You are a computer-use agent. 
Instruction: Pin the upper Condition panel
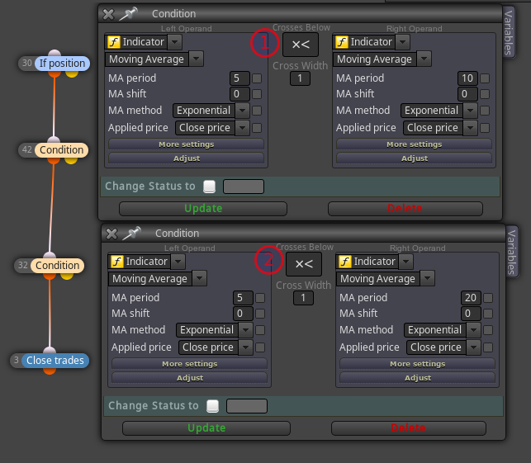tap(129, 14)
